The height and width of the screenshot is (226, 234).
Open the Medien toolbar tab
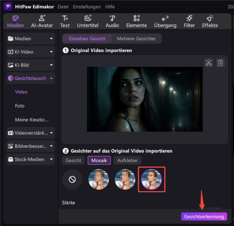[x=16, y=22]
